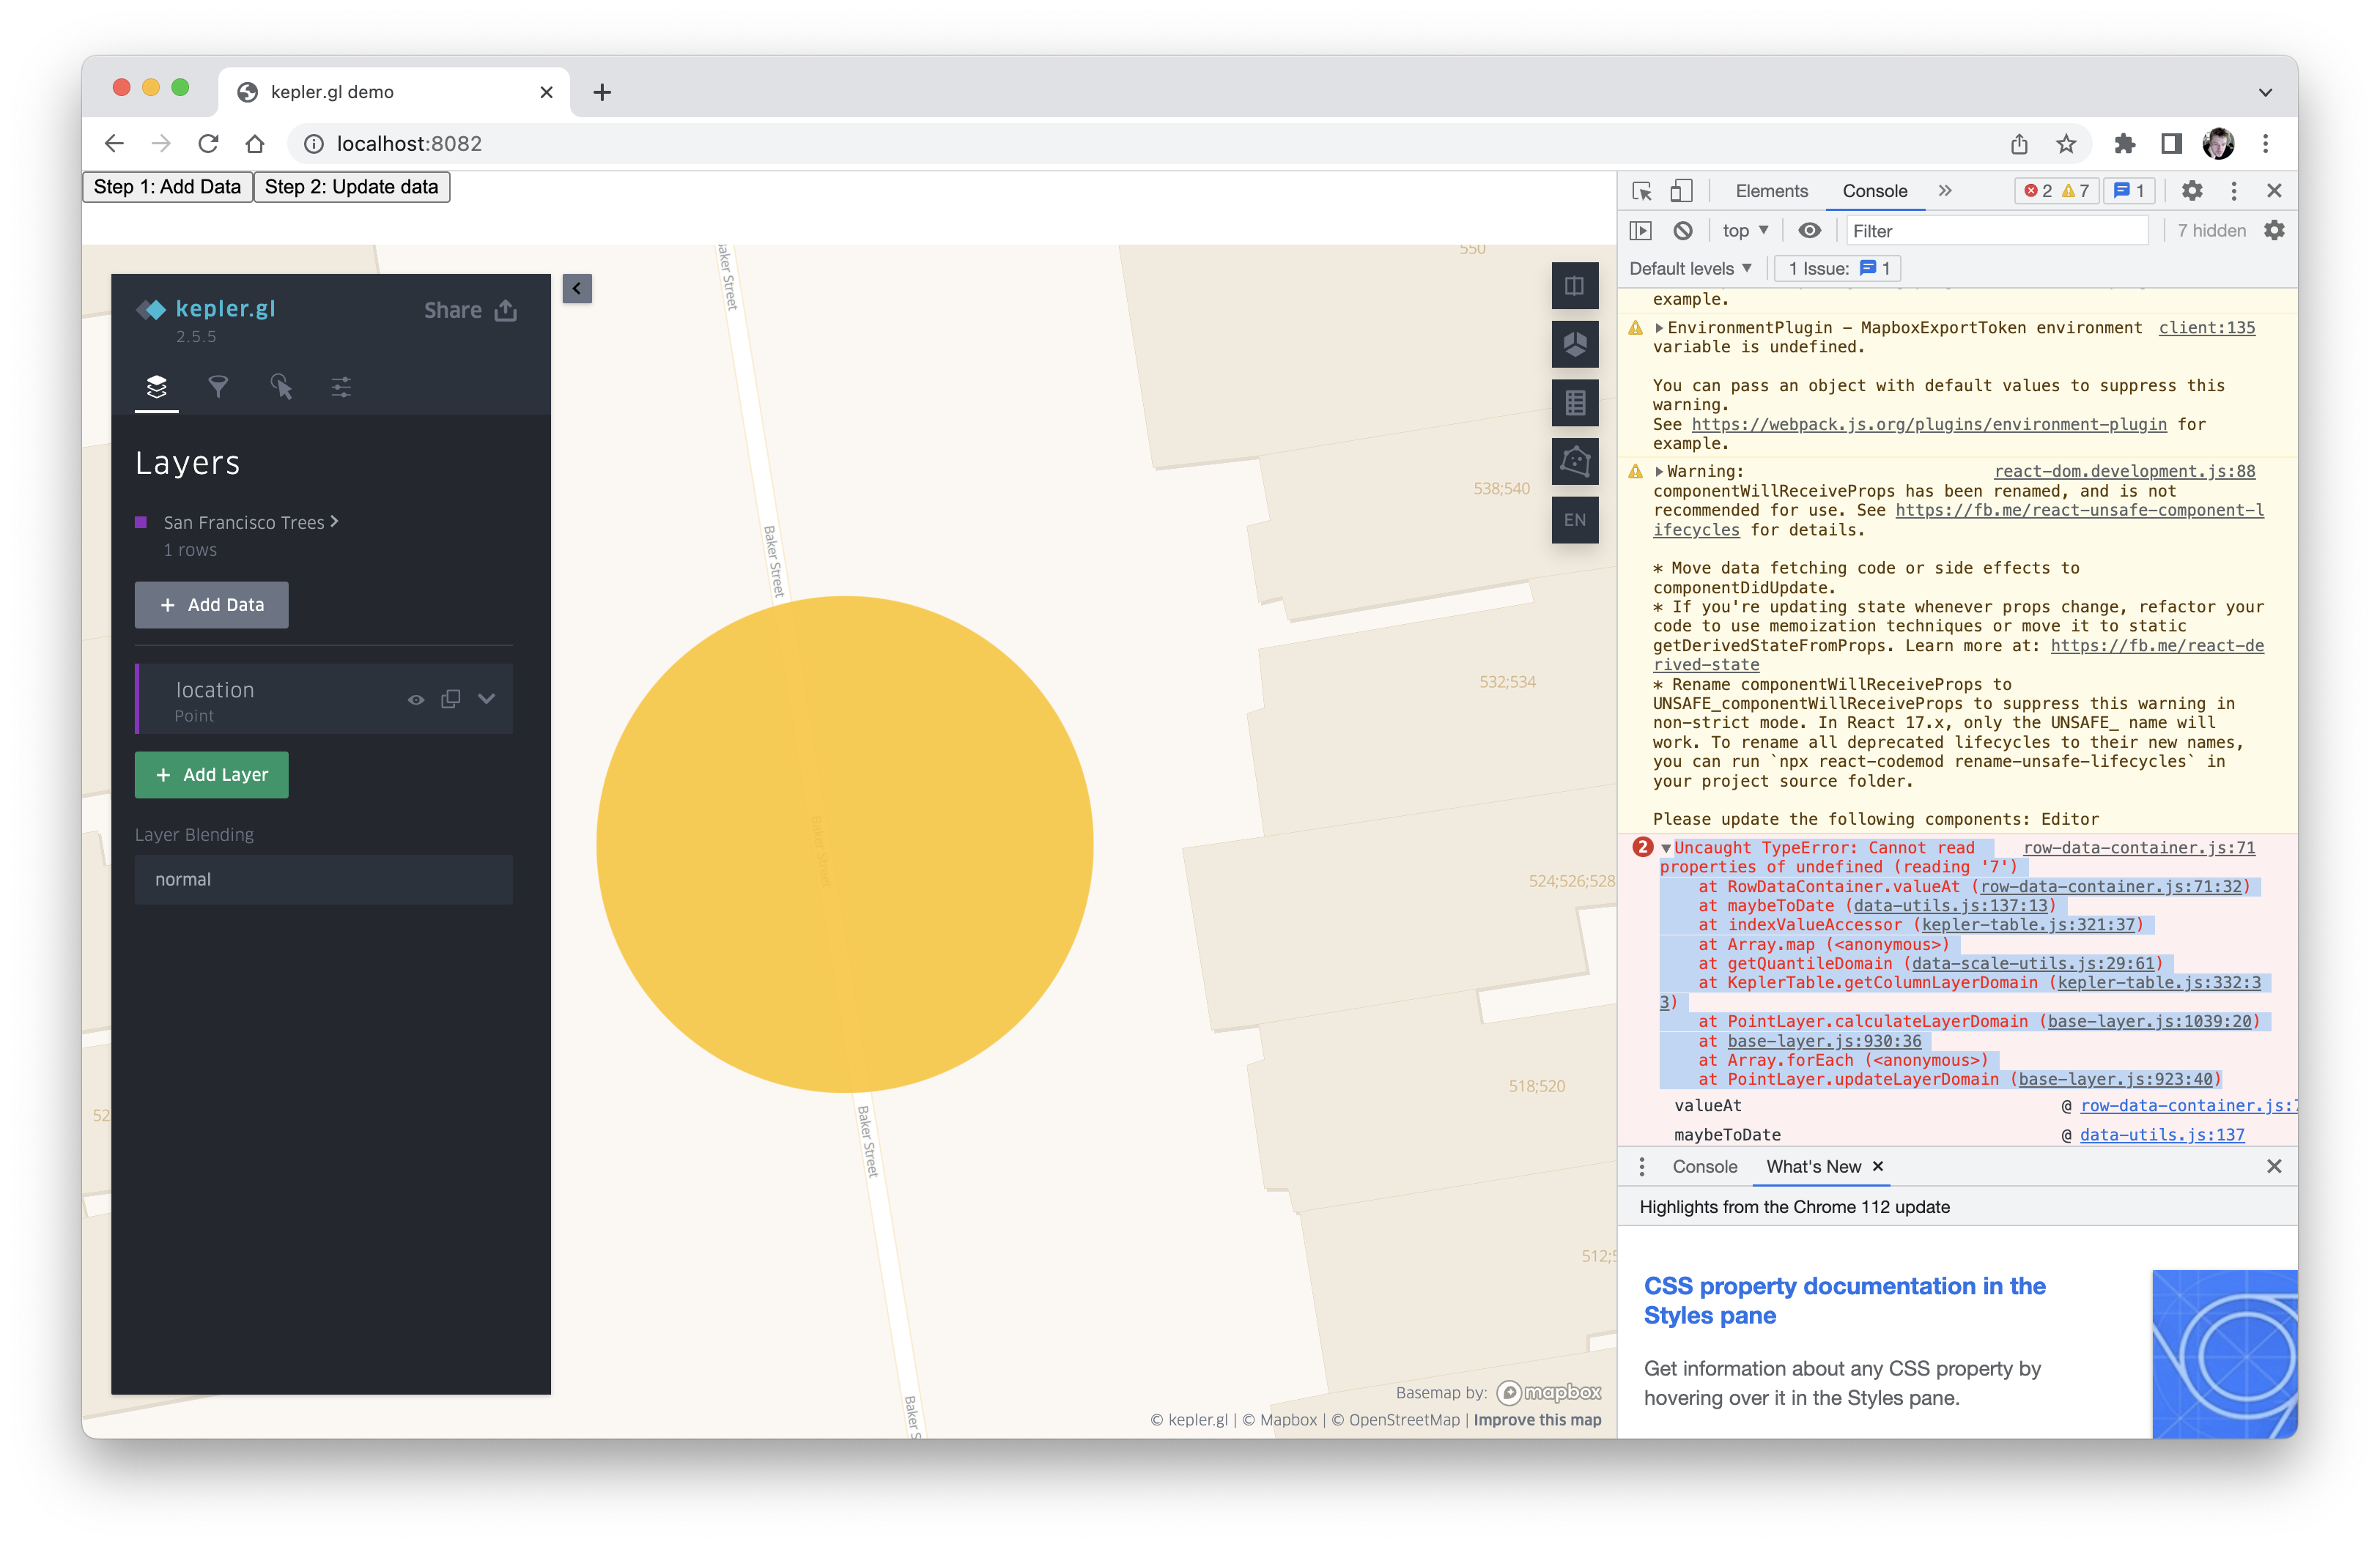Screen dimensions: 2380x1547
Task: Expand the location layer settings
Action: tap(487, 700)
